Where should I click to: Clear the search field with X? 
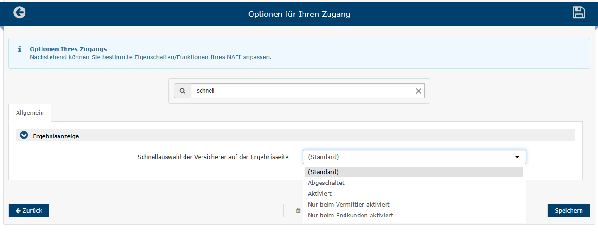pos(418,91)
